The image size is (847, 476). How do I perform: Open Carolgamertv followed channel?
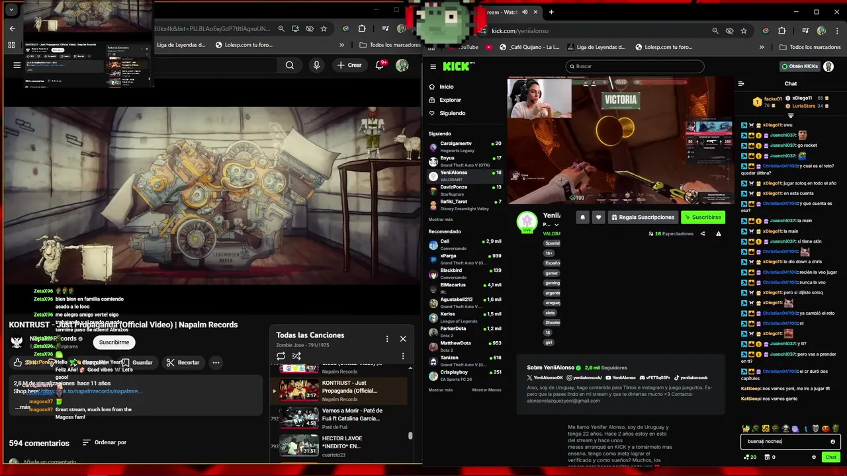pyautogui.click(x=465, y=147)
